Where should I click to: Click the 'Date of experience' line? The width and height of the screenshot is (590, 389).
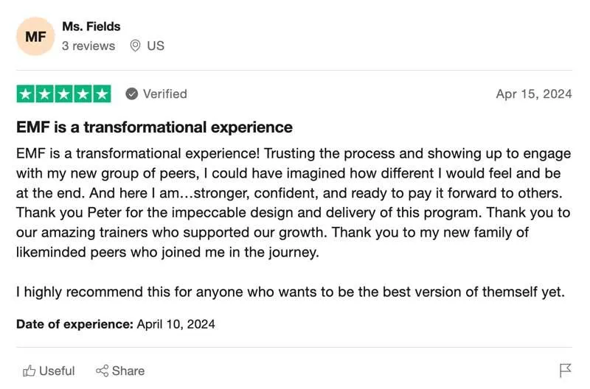pos(116,323)
